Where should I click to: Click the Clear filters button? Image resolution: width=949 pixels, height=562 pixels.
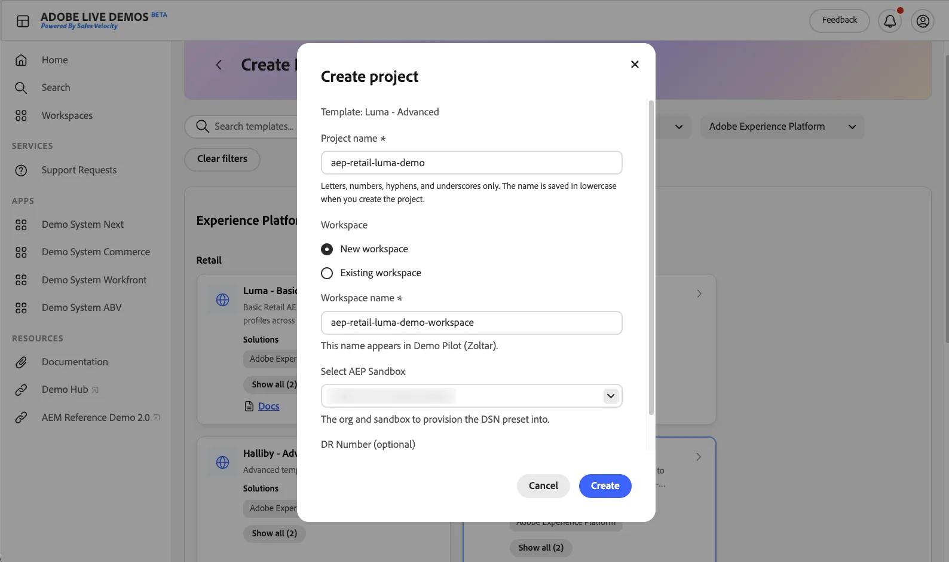222,159
